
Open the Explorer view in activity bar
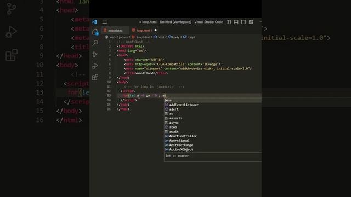click(95, 32)
